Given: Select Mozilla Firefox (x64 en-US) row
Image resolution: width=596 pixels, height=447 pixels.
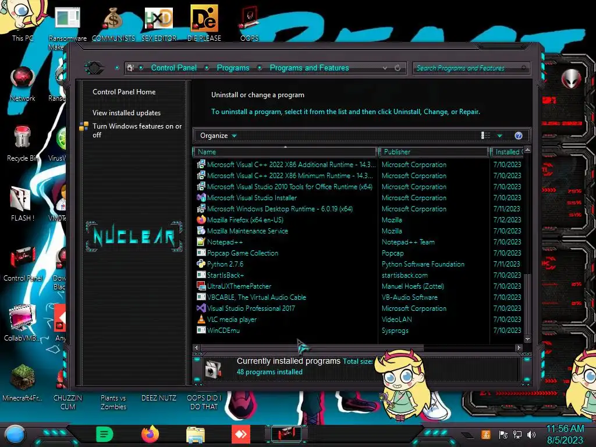Looking at the screenshot, I should coord(359,219).
